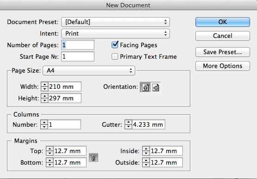Decrease Bottom margin with down arrow
This screenshot has height=179, width=257.
click(x=50, y=165)
